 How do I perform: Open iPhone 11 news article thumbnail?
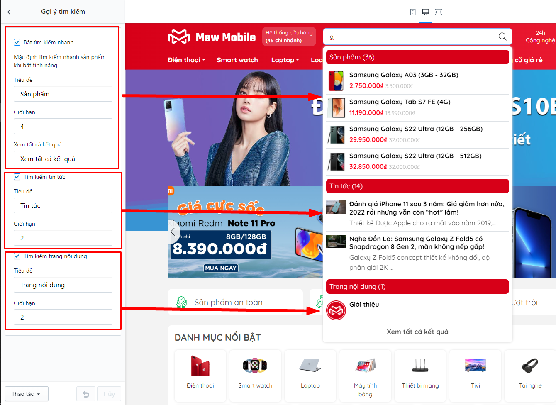[336, 207]
